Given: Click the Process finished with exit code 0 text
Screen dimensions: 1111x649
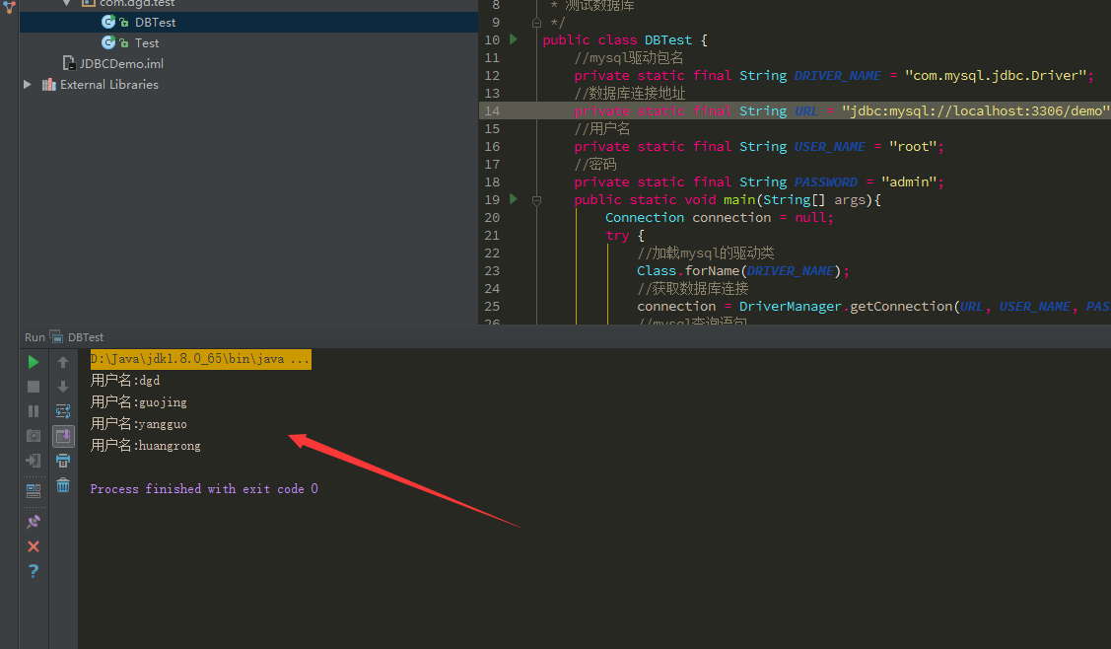Looking at the screenshot, I should (x=204, y=488).
